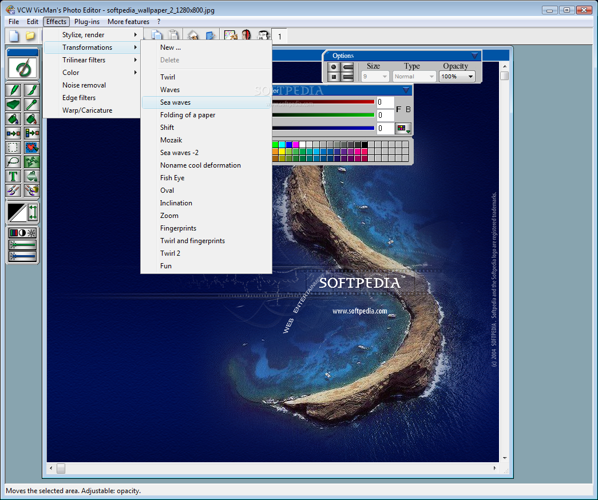Open the RGB contrast brightness adjustment button
598x500 pixels.
22,233
